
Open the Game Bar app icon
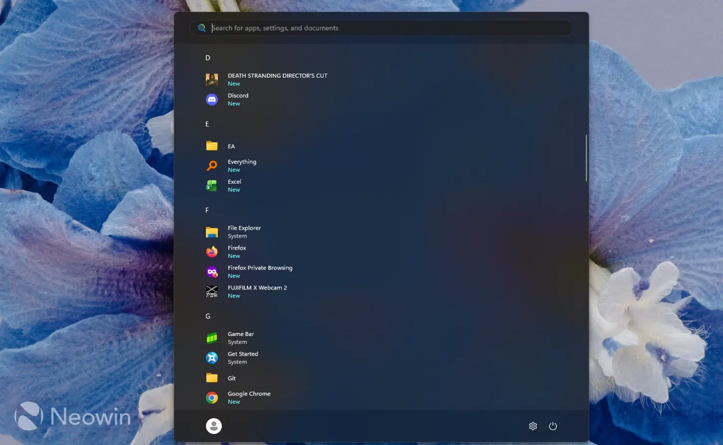(212, 338)
